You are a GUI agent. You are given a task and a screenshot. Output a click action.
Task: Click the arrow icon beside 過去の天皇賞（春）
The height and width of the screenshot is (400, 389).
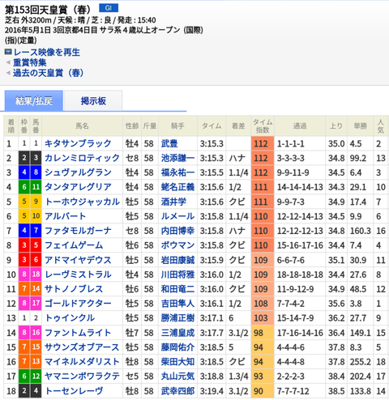[x=8, y=73]
